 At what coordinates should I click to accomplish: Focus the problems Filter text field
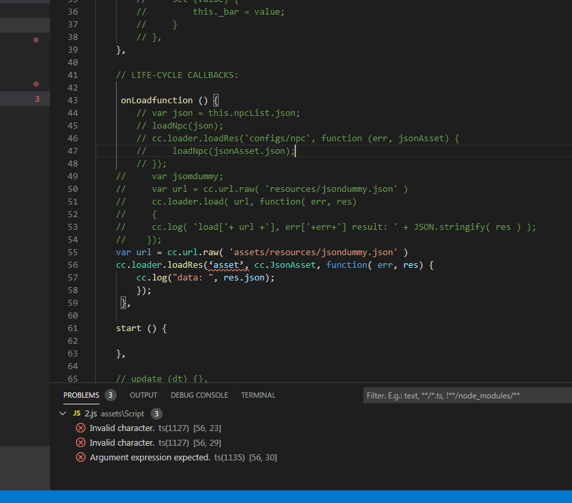click(467, 396)
